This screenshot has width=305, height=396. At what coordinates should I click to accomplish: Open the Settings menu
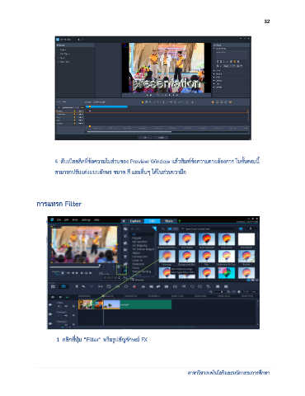86,220
